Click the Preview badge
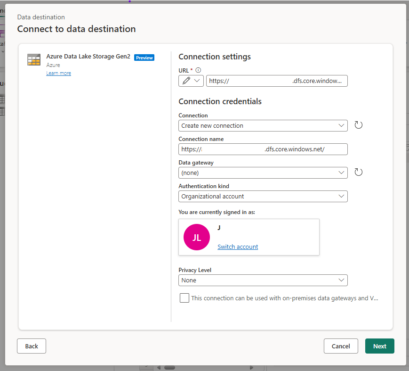Image resolution: width=409 pixels, height=371 pixels. (x=144, y=58)
